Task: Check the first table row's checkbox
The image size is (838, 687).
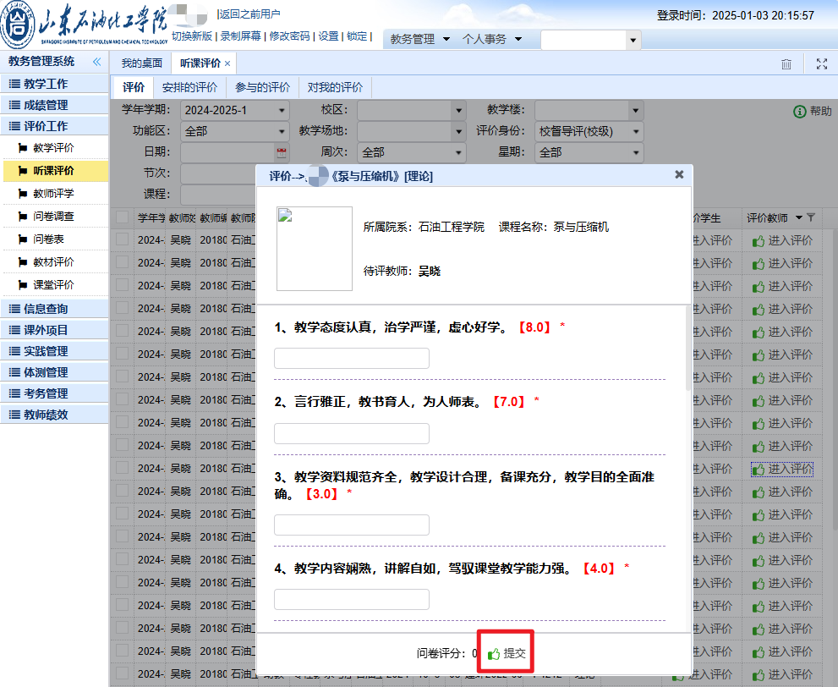Action: (x=123, y=240)
